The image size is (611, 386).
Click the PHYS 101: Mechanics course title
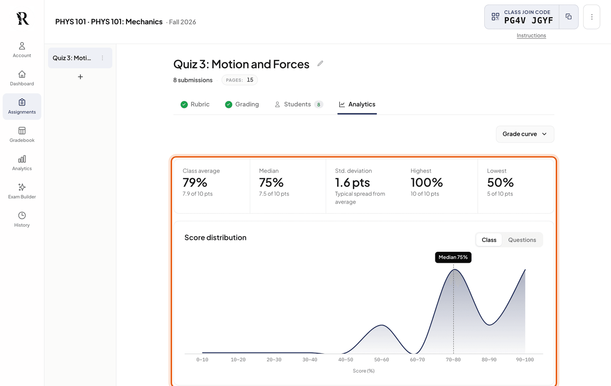tap(109, 22)
